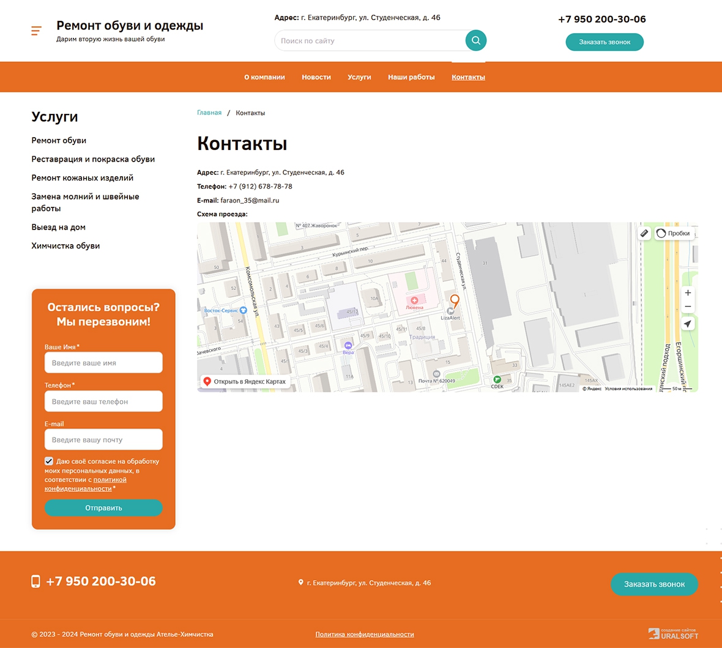
Task: Click the Главная breadcrumb link
Action: click(x=209, y=113)
